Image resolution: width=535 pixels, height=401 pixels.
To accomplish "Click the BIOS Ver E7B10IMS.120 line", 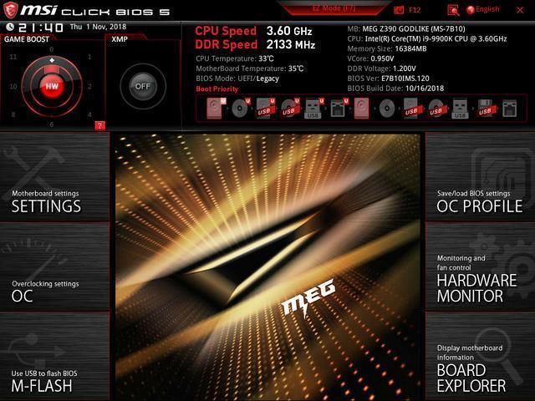I will tap(388, 79).
